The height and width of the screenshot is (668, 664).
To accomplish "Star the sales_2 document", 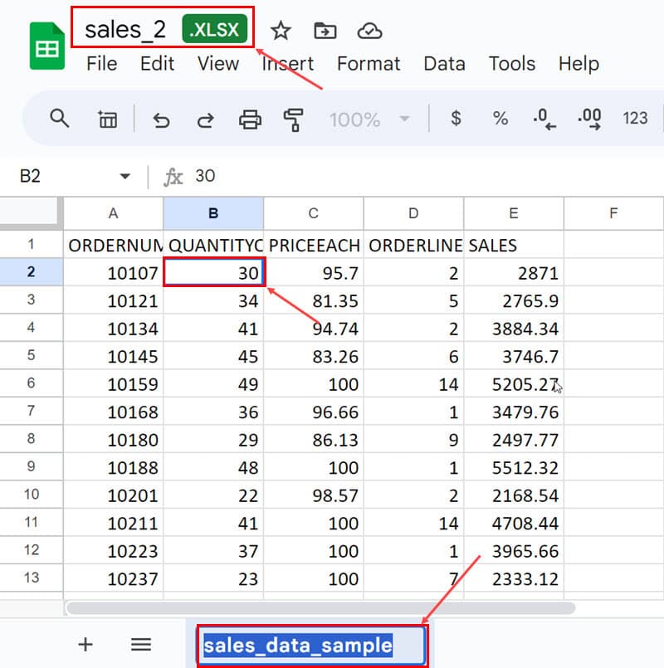I will point(281,31).
